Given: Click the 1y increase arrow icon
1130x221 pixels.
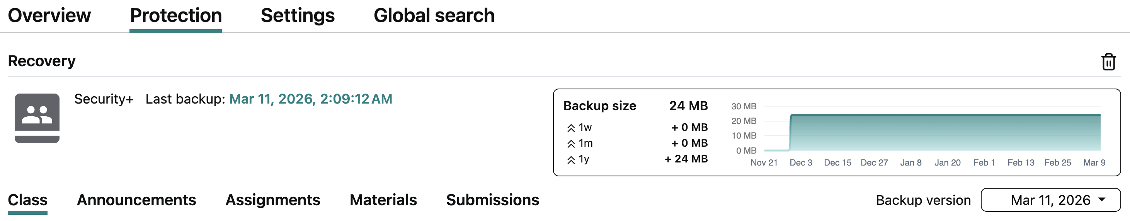Looking at the screenshot, I should coord(571,160).
